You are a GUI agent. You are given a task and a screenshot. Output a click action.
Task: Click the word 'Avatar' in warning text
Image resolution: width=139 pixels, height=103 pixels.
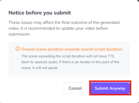85,62
